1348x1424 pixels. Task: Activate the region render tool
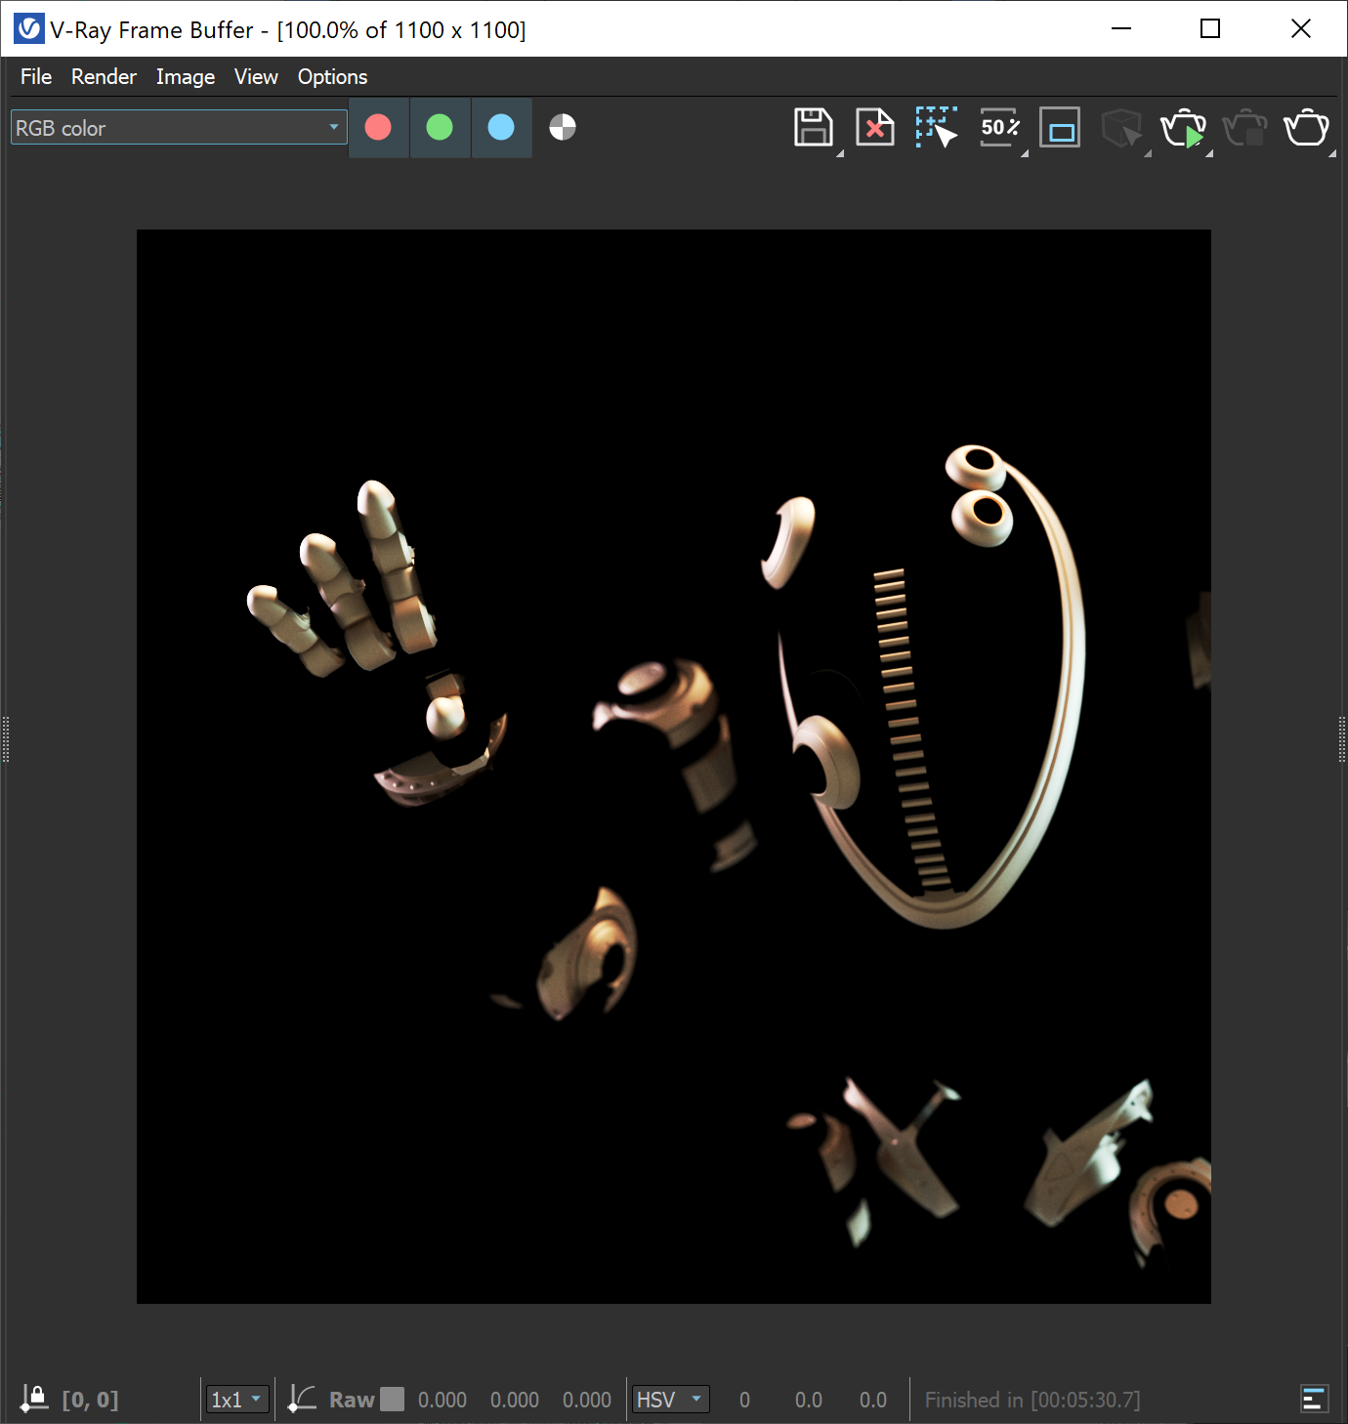tap(936, 127)
